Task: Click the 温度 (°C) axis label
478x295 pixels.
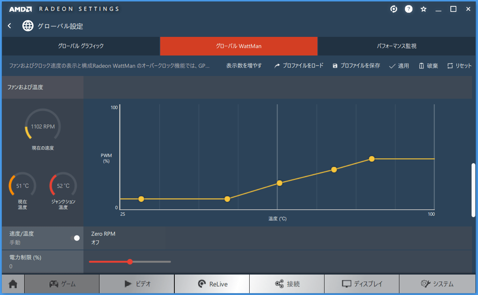Action: pyautogui.click(x=278, y=219)
